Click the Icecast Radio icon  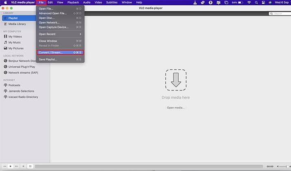[5, 97]
